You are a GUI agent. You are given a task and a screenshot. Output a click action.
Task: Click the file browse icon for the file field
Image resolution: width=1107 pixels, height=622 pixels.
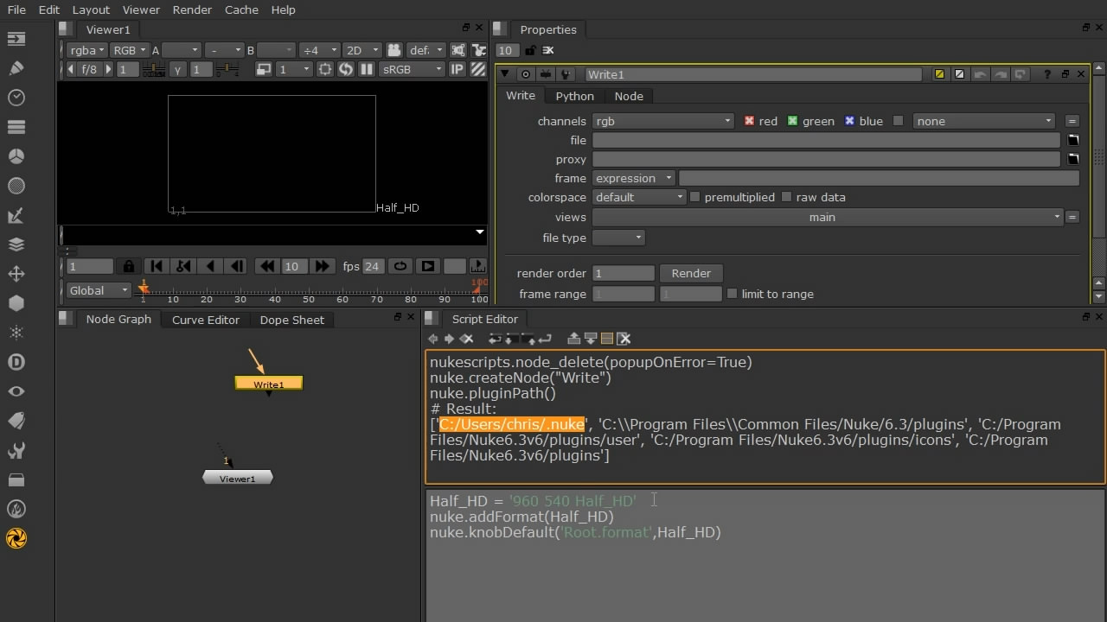pyautogui.click(x=1073, y=140)
